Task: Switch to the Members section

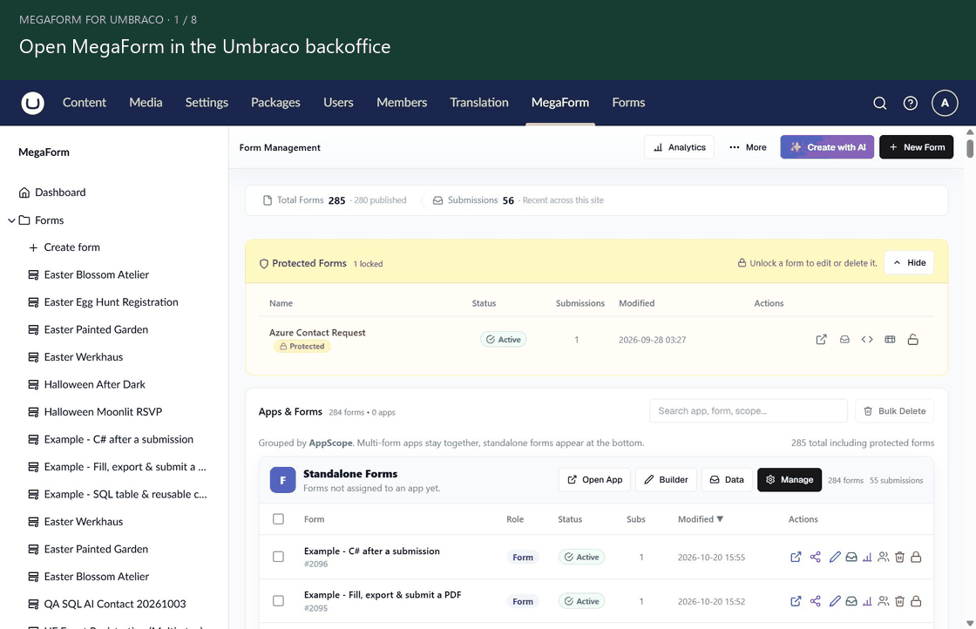Action: coord(402,103)
